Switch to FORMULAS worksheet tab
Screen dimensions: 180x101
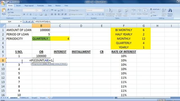click(x=24, y=98)
